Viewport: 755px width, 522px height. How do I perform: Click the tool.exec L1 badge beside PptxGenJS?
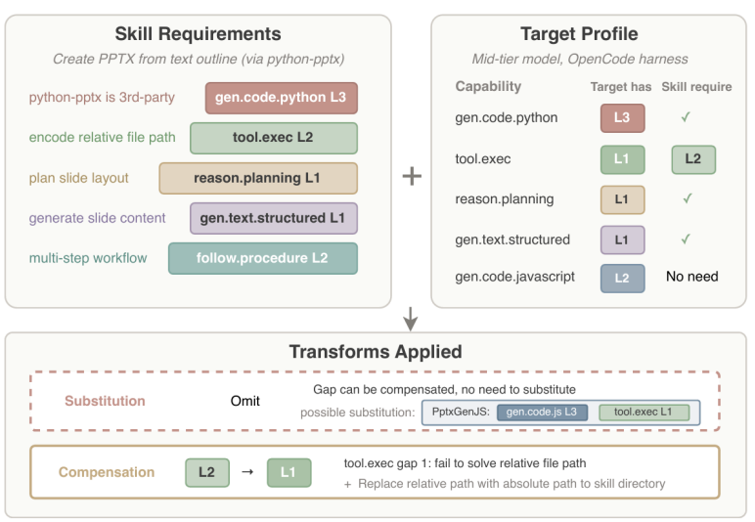coord(644,413)
